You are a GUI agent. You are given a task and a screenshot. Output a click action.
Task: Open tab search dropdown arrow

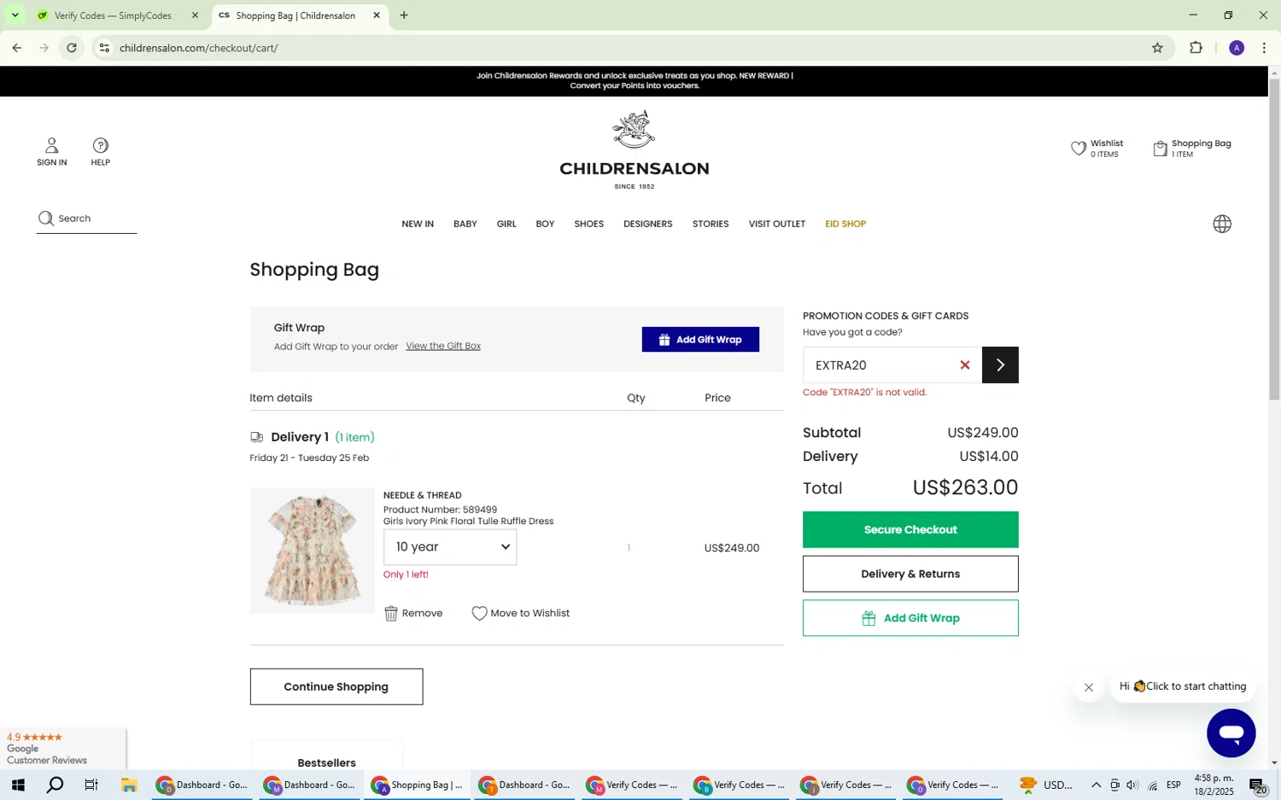[15, 15]
